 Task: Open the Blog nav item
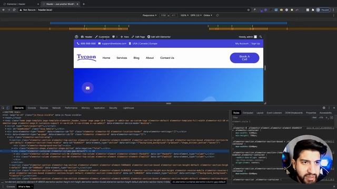click(136, 58)
